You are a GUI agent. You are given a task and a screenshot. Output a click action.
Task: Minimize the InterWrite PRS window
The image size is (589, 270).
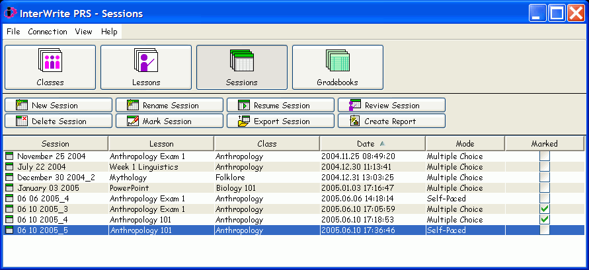538,13
